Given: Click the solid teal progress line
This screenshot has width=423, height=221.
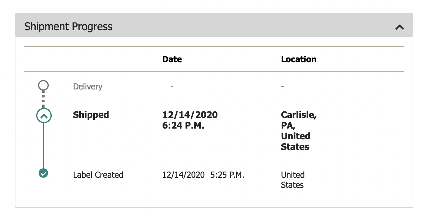Looking at the screenshot, I should 43,145.
